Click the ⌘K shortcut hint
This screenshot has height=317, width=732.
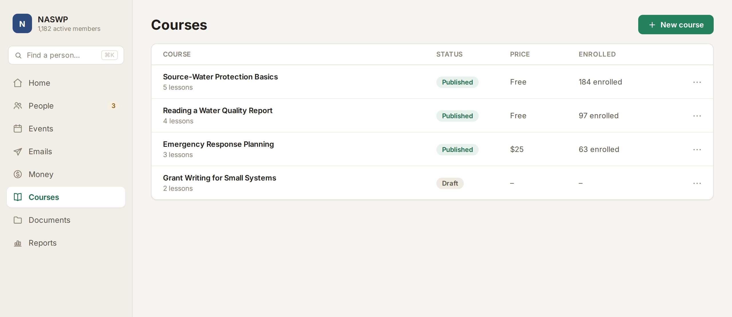point(110,55)
